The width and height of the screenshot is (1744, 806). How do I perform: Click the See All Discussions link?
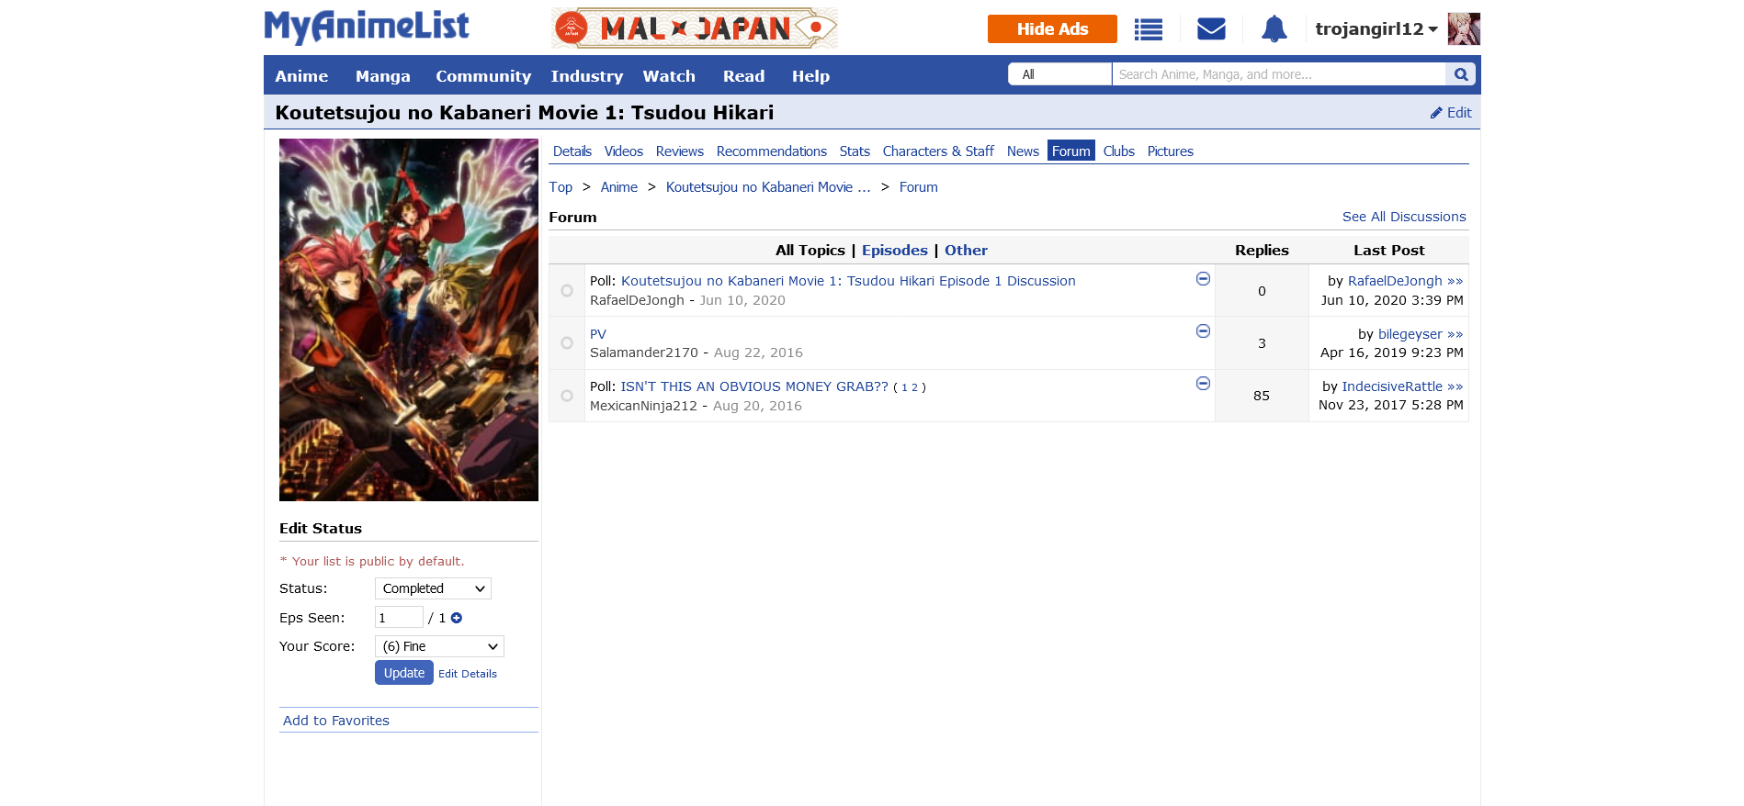click(x=1403, y=217)
